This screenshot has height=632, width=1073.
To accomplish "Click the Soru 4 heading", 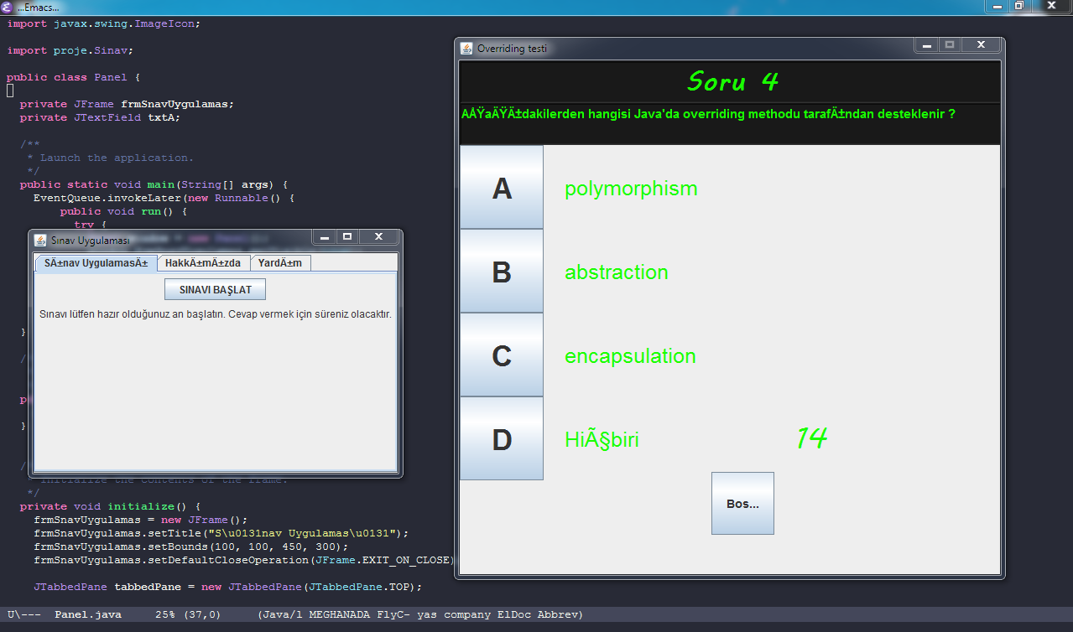I will click(732, 81).
